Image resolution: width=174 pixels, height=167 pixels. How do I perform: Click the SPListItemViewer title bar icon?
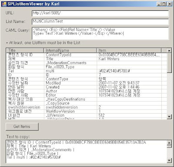pyautogui.click(x=4, y=4)
